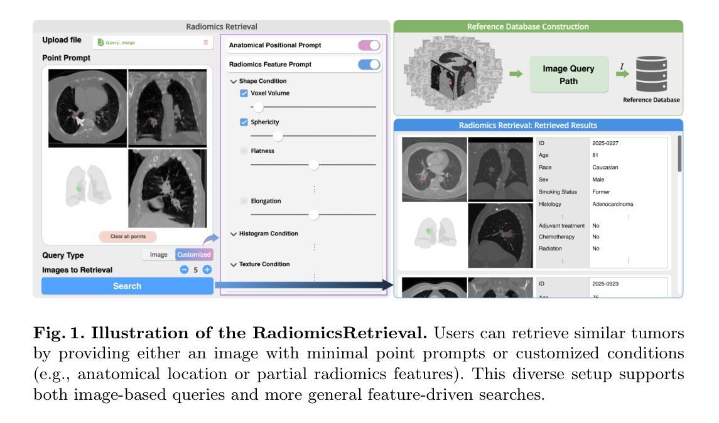Check the Elongation checkbox
Image resolution: width=719 pixels, height=423 pixels.
click(x=244, y=201)
